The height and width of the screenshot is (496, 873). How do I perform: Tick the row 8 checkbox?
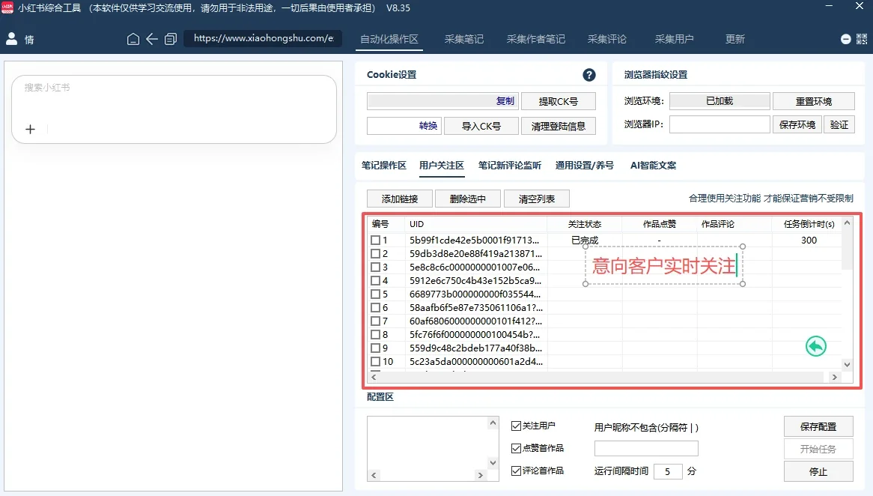[x=376, y=334]
